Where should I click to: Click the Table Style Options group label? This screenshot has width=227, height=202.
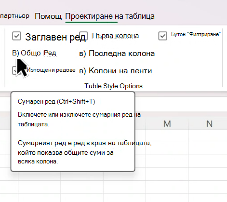click(113, 86)
